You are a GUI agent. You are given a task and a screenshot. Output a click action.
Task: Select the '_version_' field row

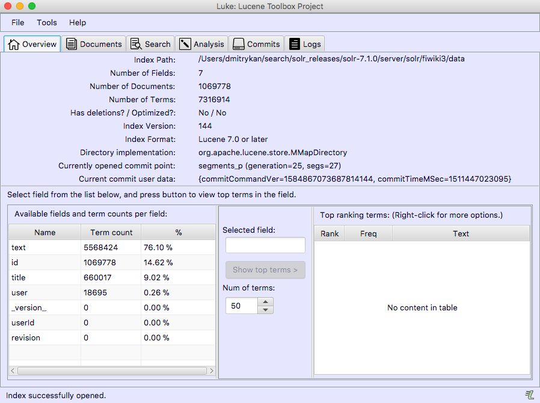(112, 307)
